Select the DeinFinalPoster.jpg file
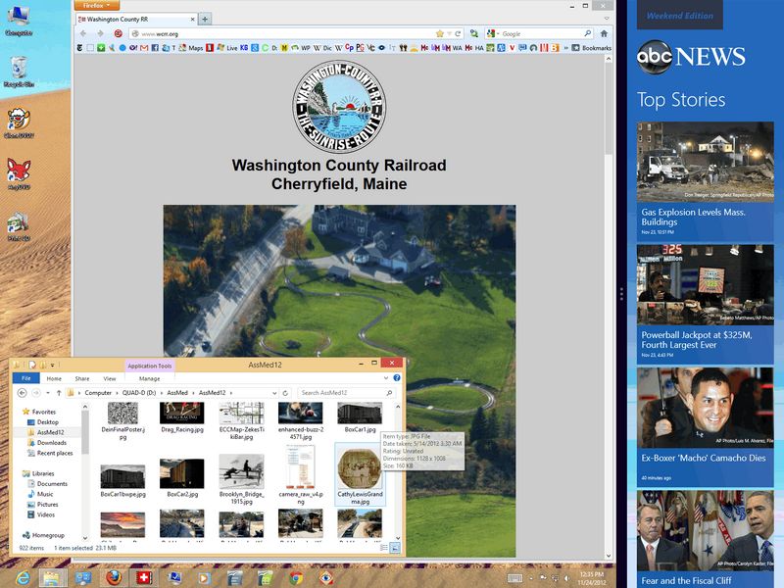 (x=123, y=421)
